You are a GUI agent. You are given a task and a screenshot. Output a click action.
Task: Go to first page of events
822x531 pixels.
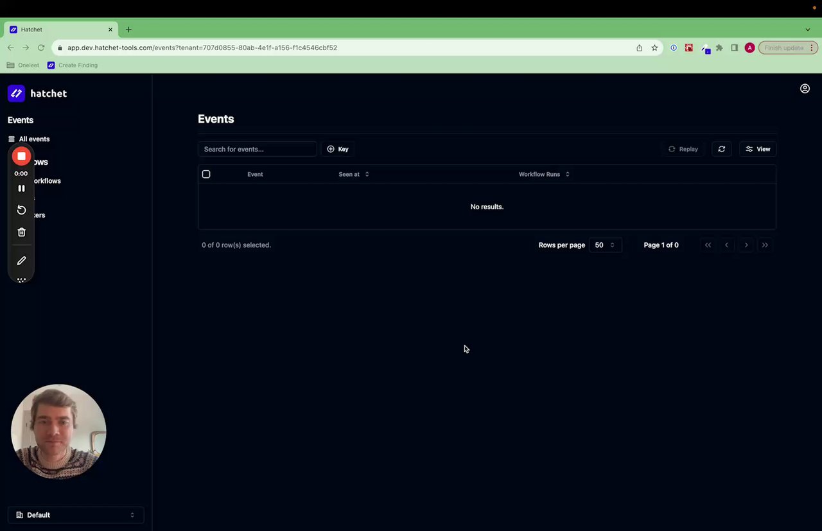pyautogui.click(x=708, y=245)
